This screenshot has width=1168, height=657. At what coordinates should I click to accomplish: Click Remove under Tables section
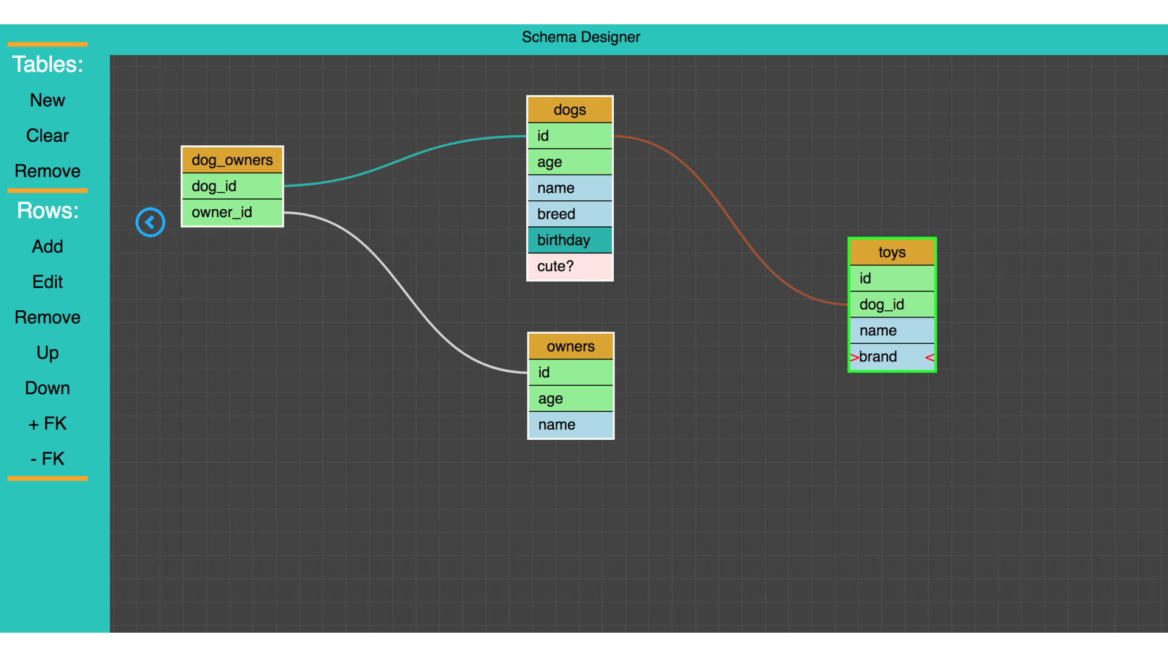click(x=47, y=171)
